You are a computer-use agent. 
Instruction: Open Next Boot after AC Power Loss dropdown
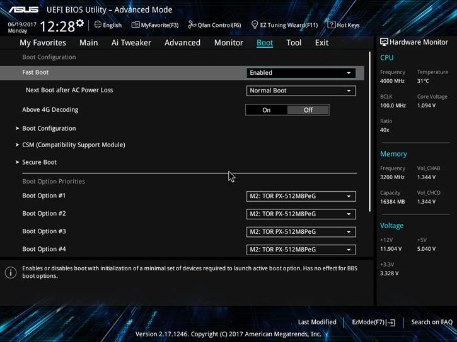click(301, 91)
